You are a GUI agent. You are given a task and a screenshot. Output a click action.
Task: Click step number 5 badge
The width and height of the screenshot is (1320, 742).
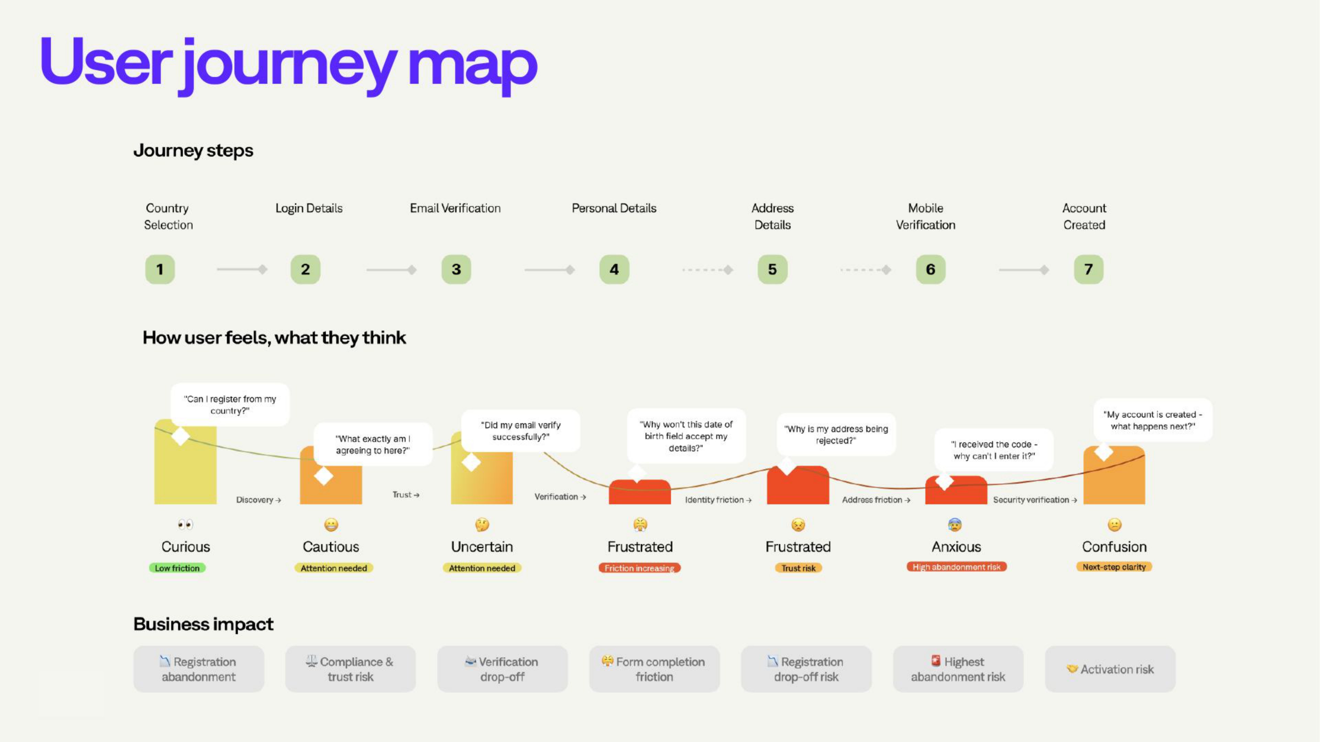[772, 269]
